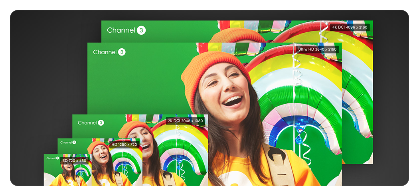Image resolution: width=419 pixels, height=196 pixels.
Task: Select the 2K DCI frame image
Action: pos(140,150)
